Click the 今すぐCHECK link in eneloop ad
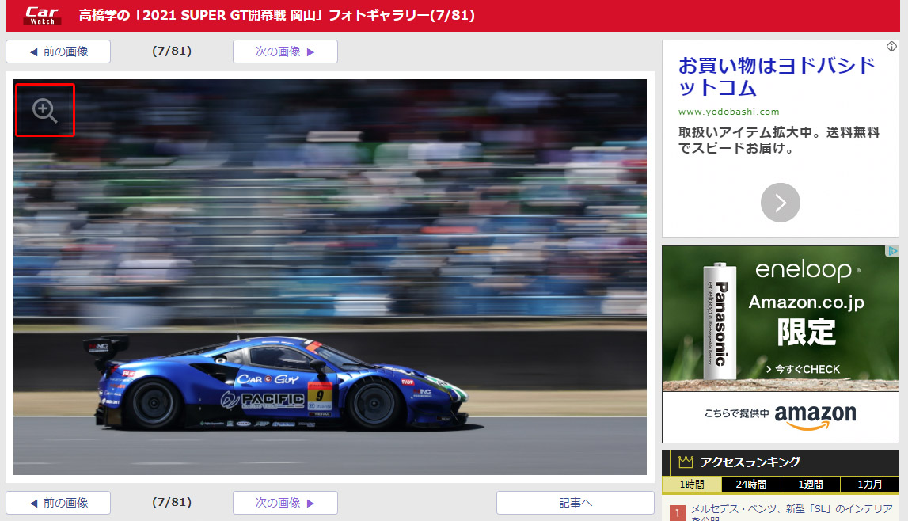 pyautogui.click(x=803, y=369)
